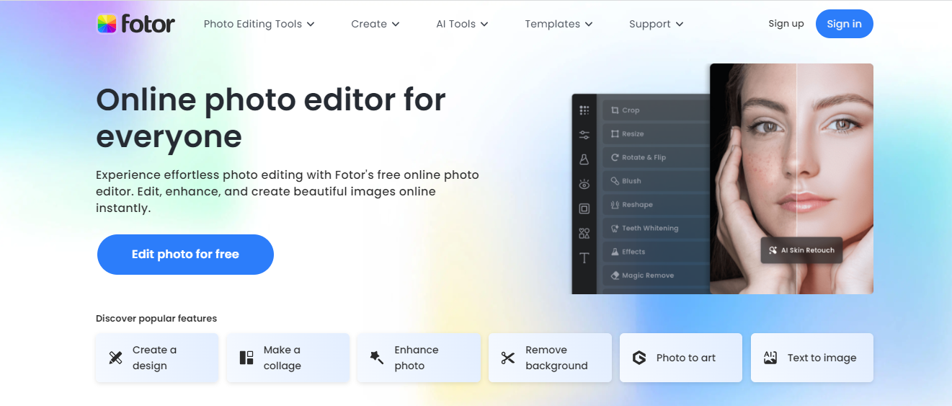Open the Remove background feature card
The width and height of the screenshot is (952, 406).
[550, 358]
